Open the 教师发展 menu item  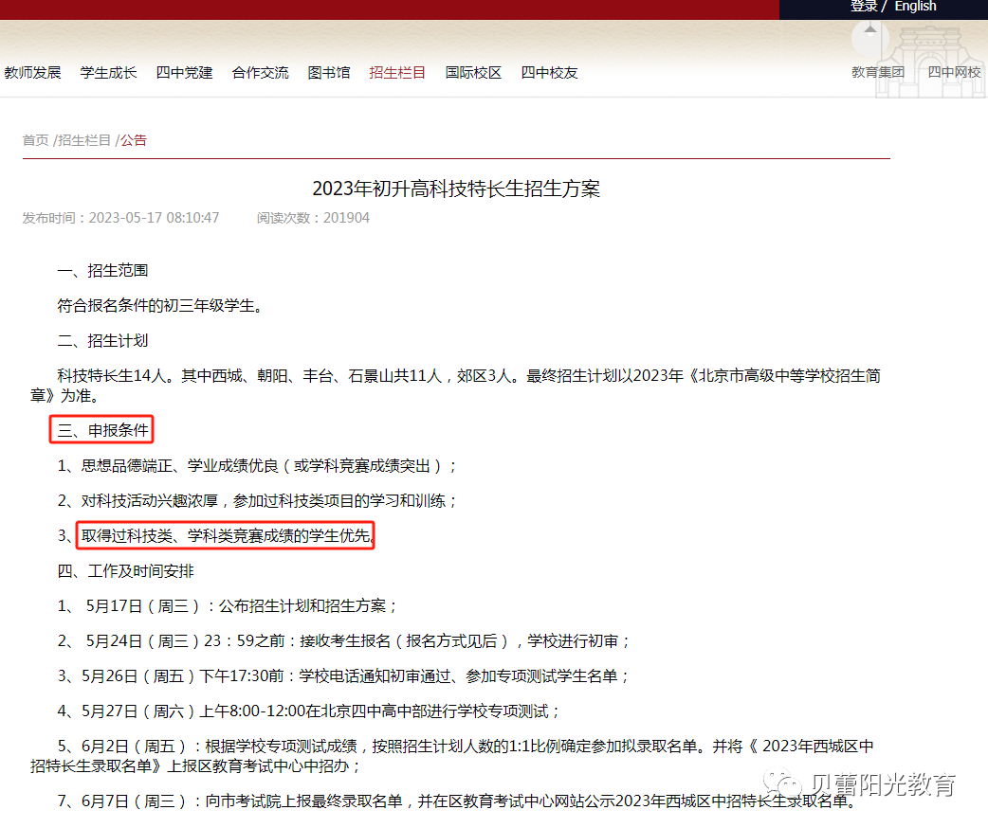(33, 73)
